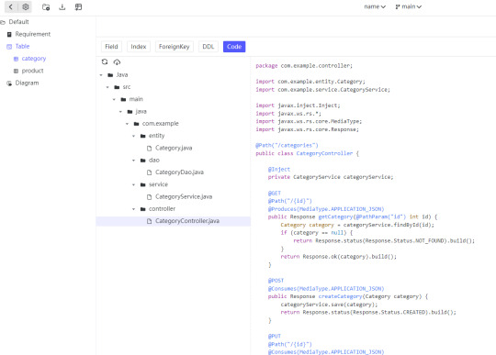Click the CategoryService.java file icon

tap(150, 197)
